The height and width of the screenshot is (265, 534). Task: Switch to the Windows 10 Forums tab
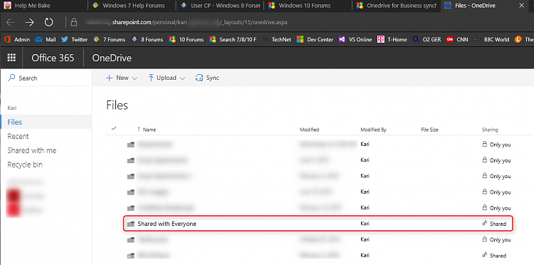click(x=308, y=6)
